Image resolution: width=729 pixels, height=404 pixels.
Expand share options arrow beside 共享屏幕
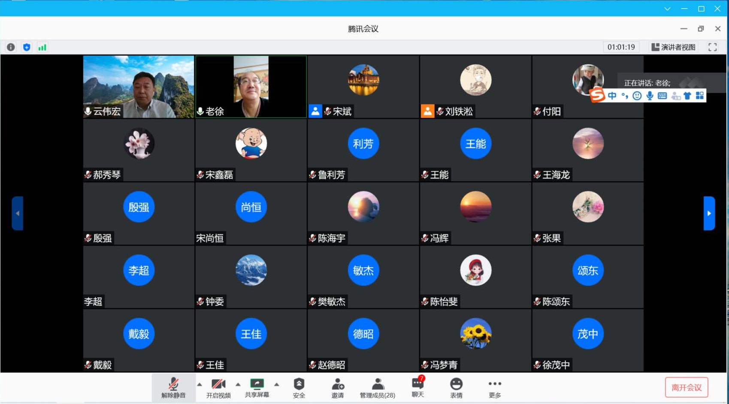[x=277, y=384]
